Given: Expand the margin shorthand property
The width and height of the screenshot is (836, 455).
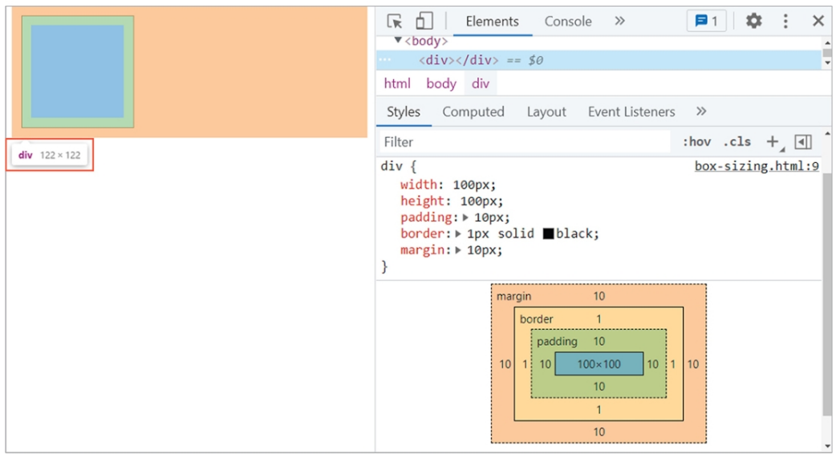Looking at the screenshot, I should point(458,250).
